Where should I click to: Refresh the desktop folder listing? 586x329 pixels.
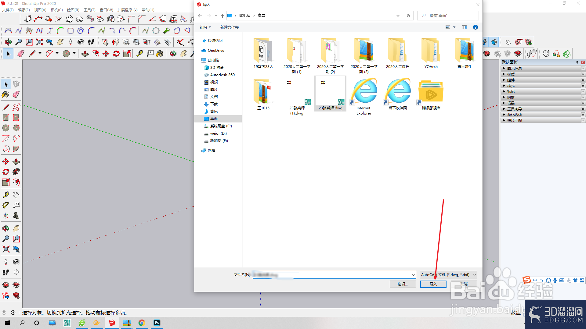[x=408, y=16]
